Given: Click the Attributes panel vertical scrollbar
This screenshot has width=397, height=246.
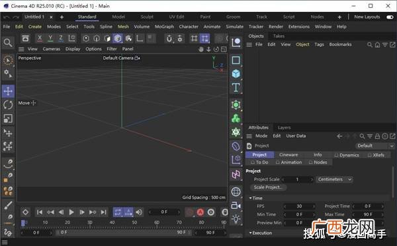Looking at the screenshot, I should (393, 182).
